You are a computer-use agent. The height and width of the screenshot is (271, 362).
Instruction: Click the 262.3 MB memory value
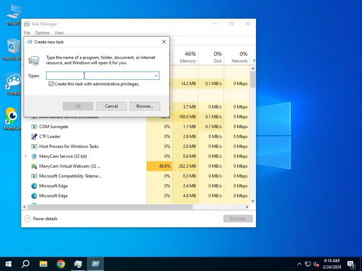tap(187, 166)
